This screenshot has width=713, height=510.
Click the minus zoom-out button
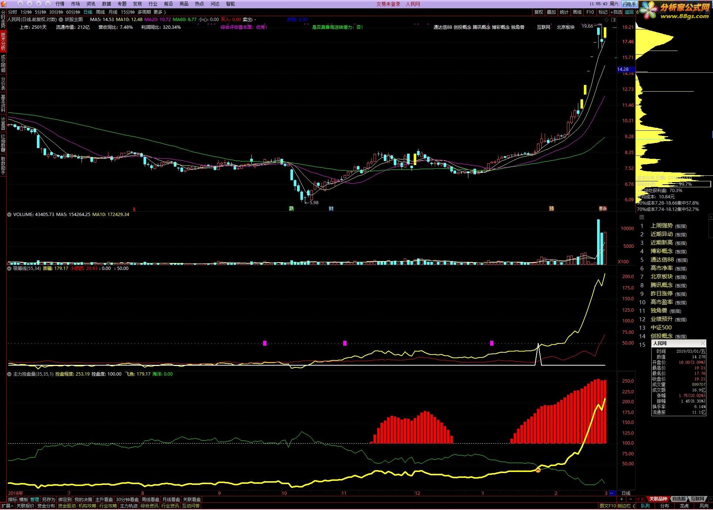[x=630, y=499]
